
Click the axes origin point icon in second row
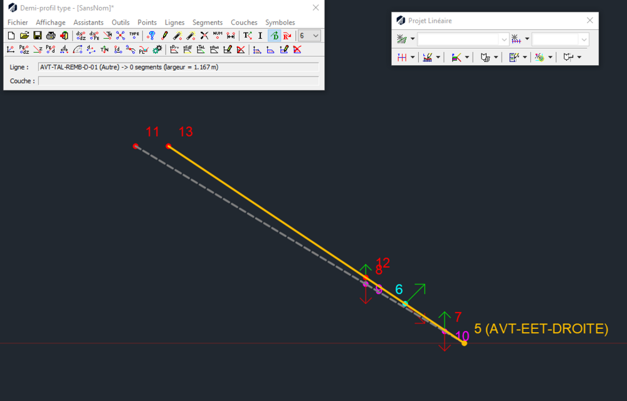coord(11,49)
